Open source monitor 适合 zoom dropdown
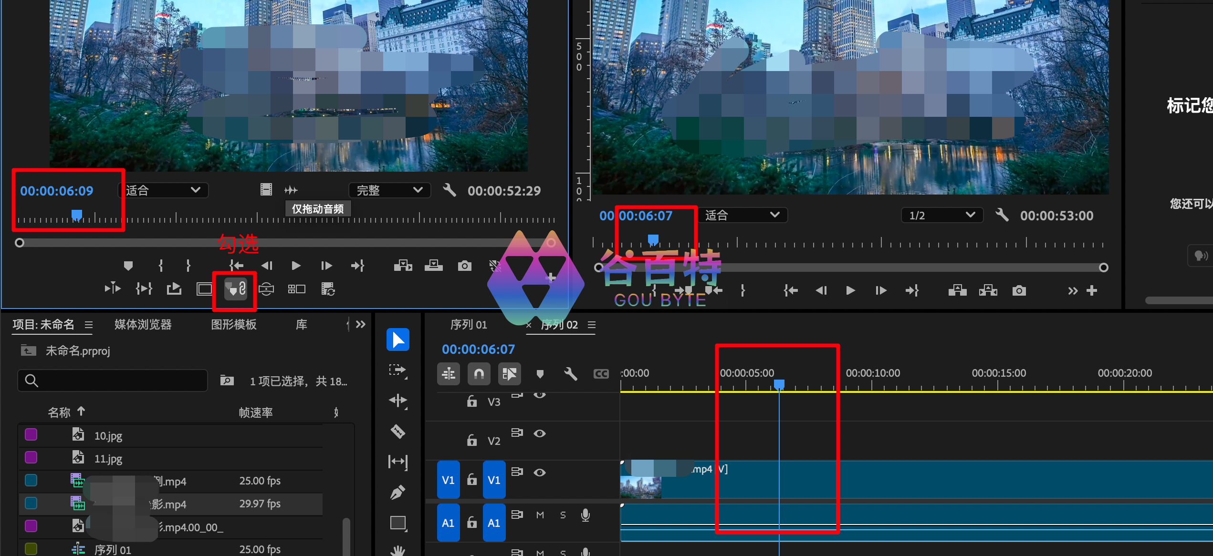1213x556 pixels. [x=163, y=190]
